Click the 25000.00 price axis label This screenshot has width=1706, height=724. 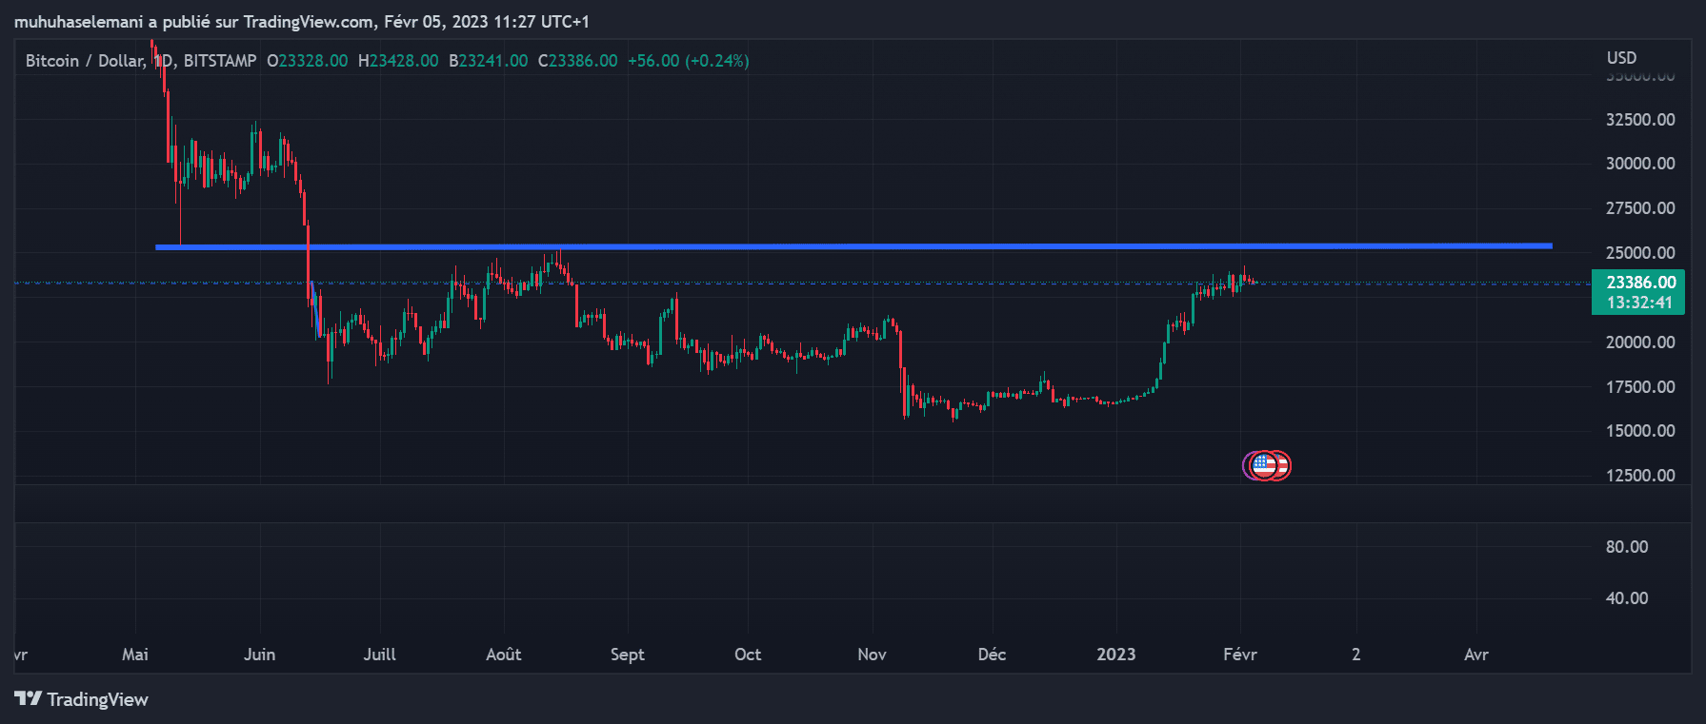pos(1640,253)
